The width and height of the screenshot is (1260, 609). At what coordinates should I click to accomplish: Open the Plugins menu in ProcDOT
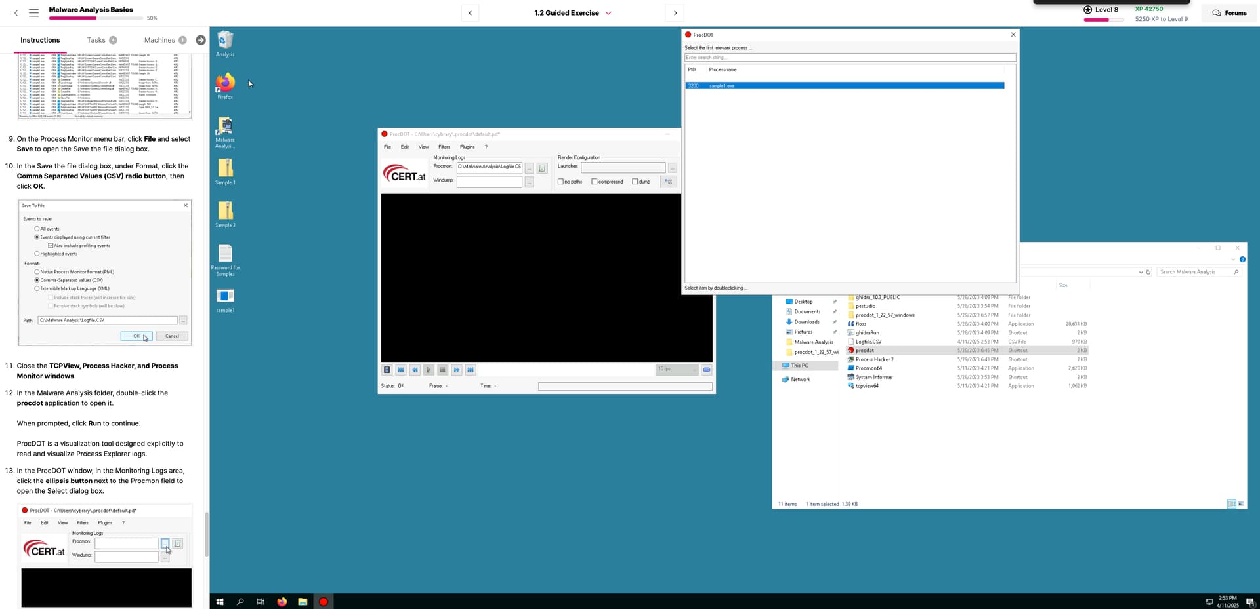click(467, 147)
